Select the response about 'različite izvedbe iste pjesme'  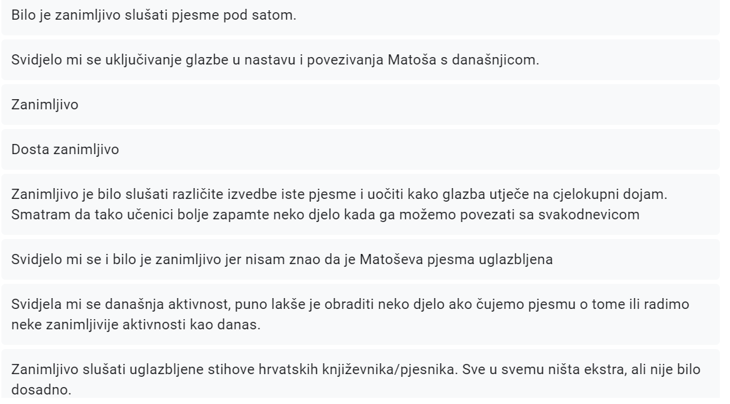[x=360, y=204]
